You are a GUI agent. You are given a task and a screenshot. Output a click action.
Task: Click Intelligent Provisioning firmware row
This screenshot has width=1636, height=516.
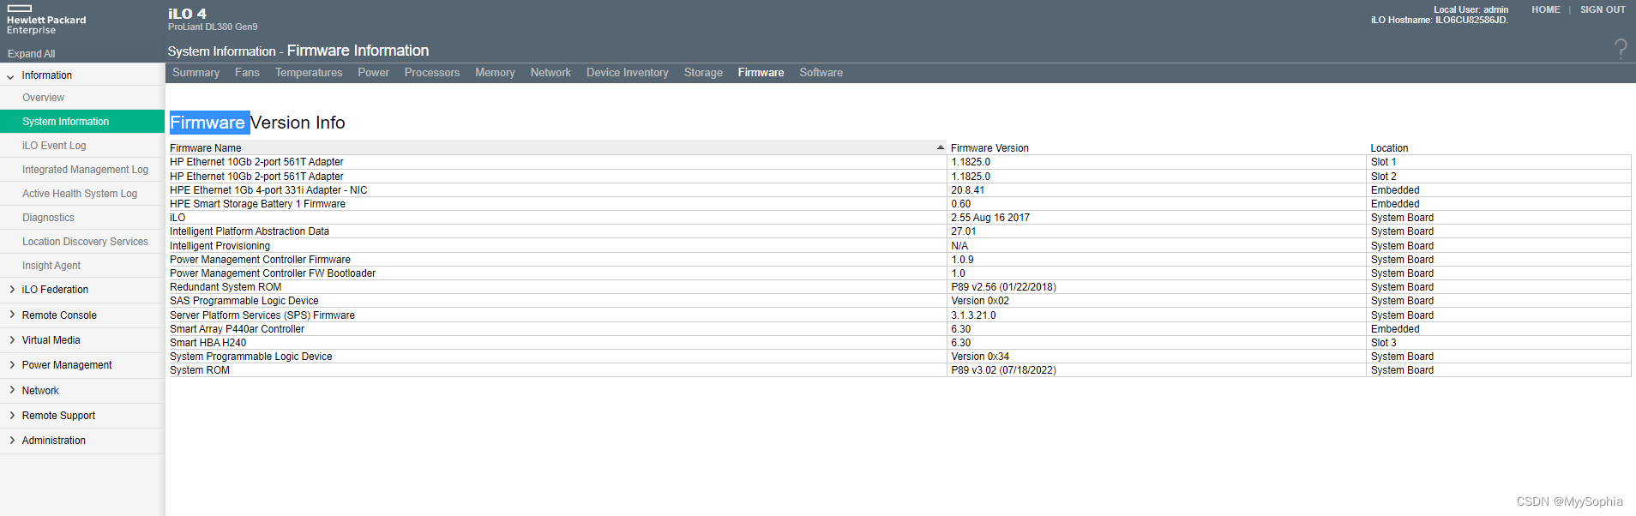[x=899, y=246]
